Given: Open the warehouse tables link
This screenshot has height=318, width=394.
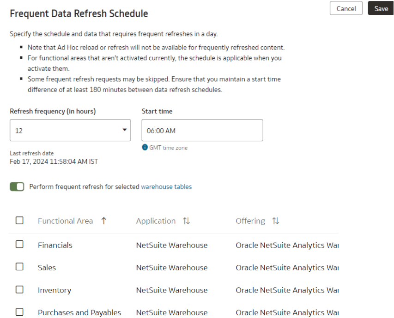Looking at the screenshot, I should [166, 187].
